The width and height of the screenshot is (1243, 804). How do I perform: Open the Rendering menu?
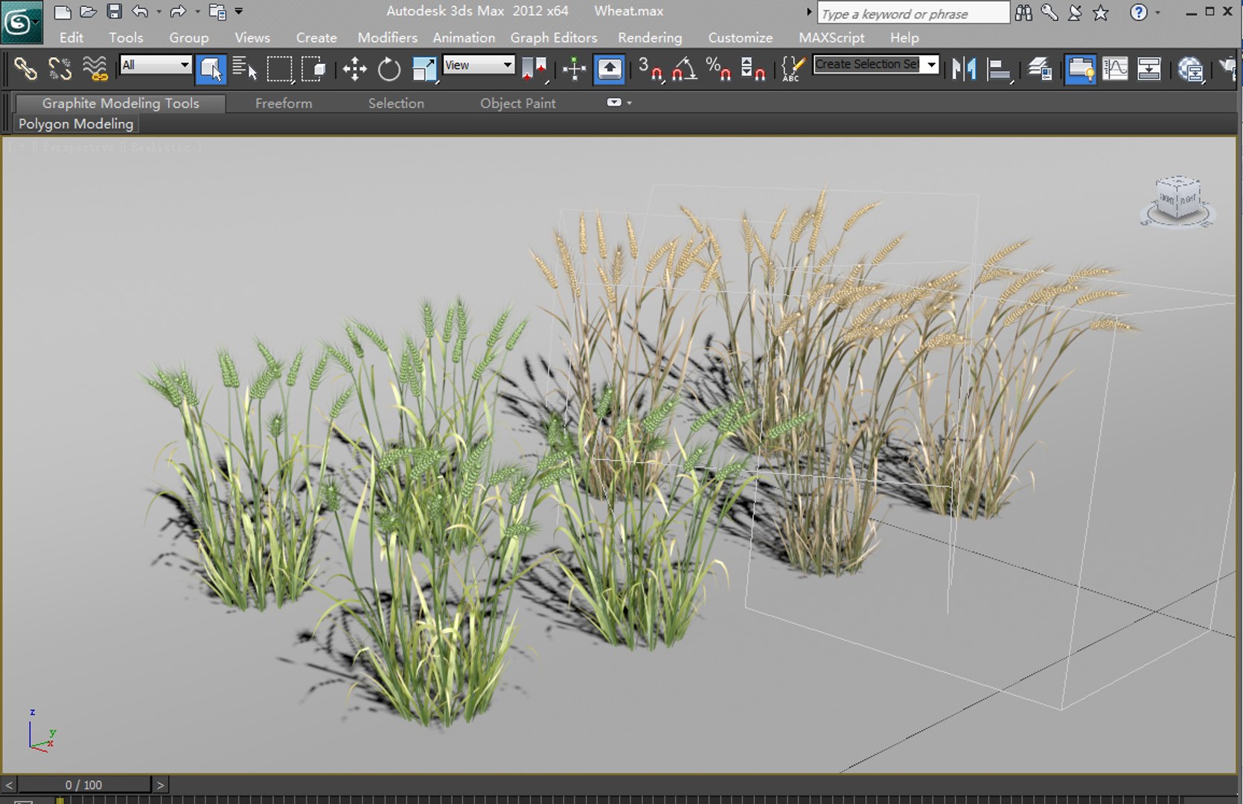point(650,37)
